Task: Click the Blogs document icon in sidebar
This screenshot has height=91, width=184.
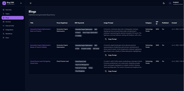Action: tap(4, 18)
